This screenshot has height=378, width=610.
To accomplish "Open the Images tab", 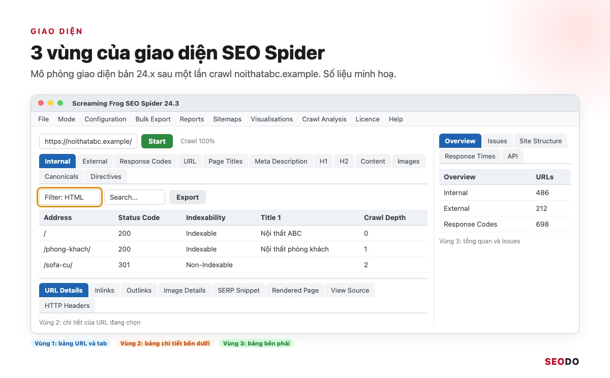I will click(409, 162).
